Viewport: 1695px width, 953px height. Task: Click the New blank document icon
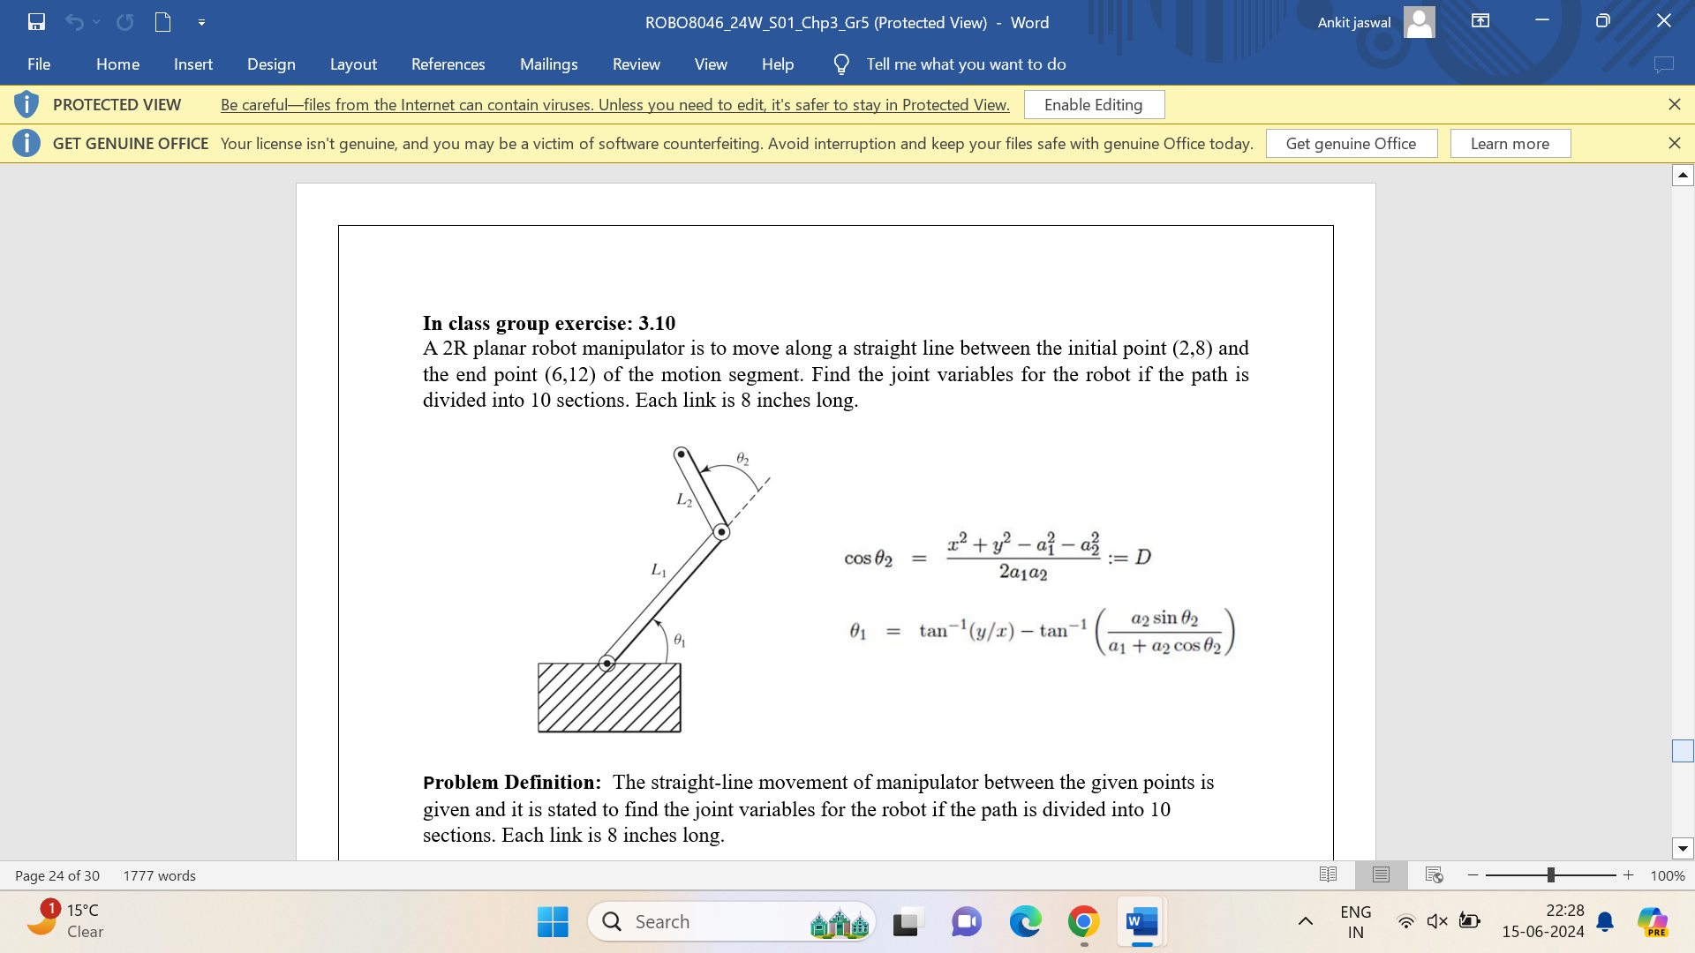162,22
